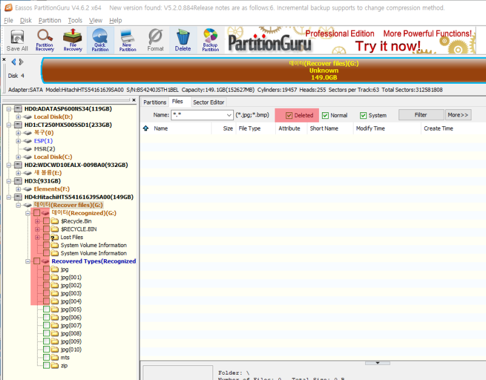Screen dimensions: 486x380
Task: Toggle the System filter checkbox
Action: (x=363, y=115)
